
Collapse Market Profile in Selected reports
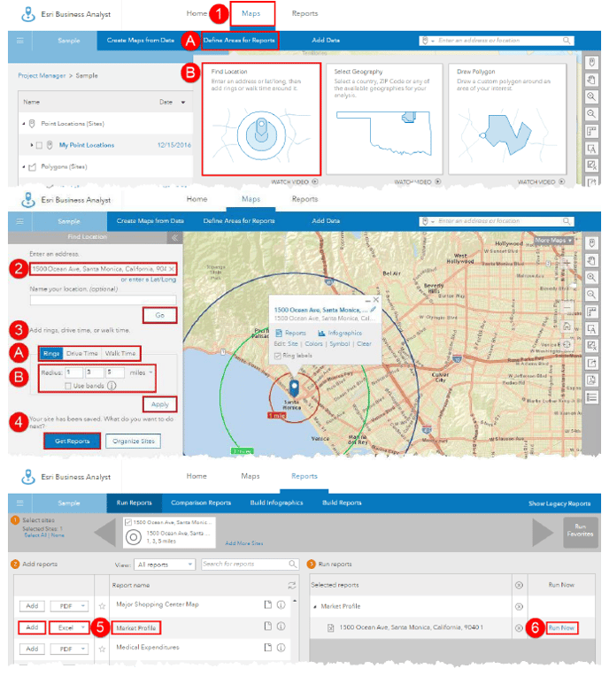315,607
